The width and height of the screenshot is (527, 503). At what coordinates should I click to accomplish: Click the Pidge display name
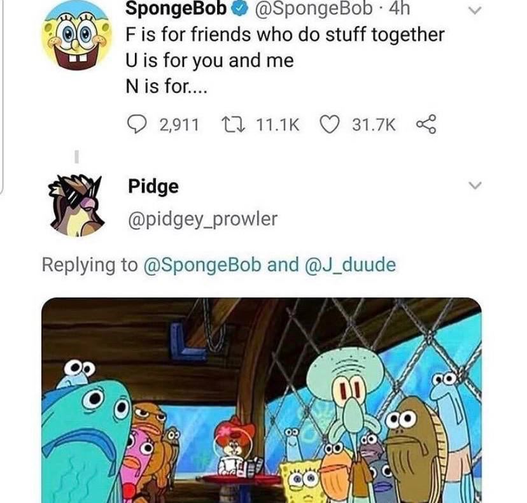(153, 187)
